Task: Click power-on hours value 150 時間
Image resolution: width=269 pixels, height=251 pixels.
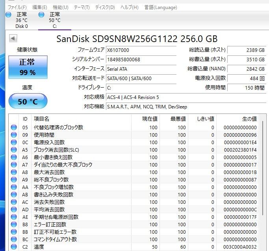Action: pos(247,88)
